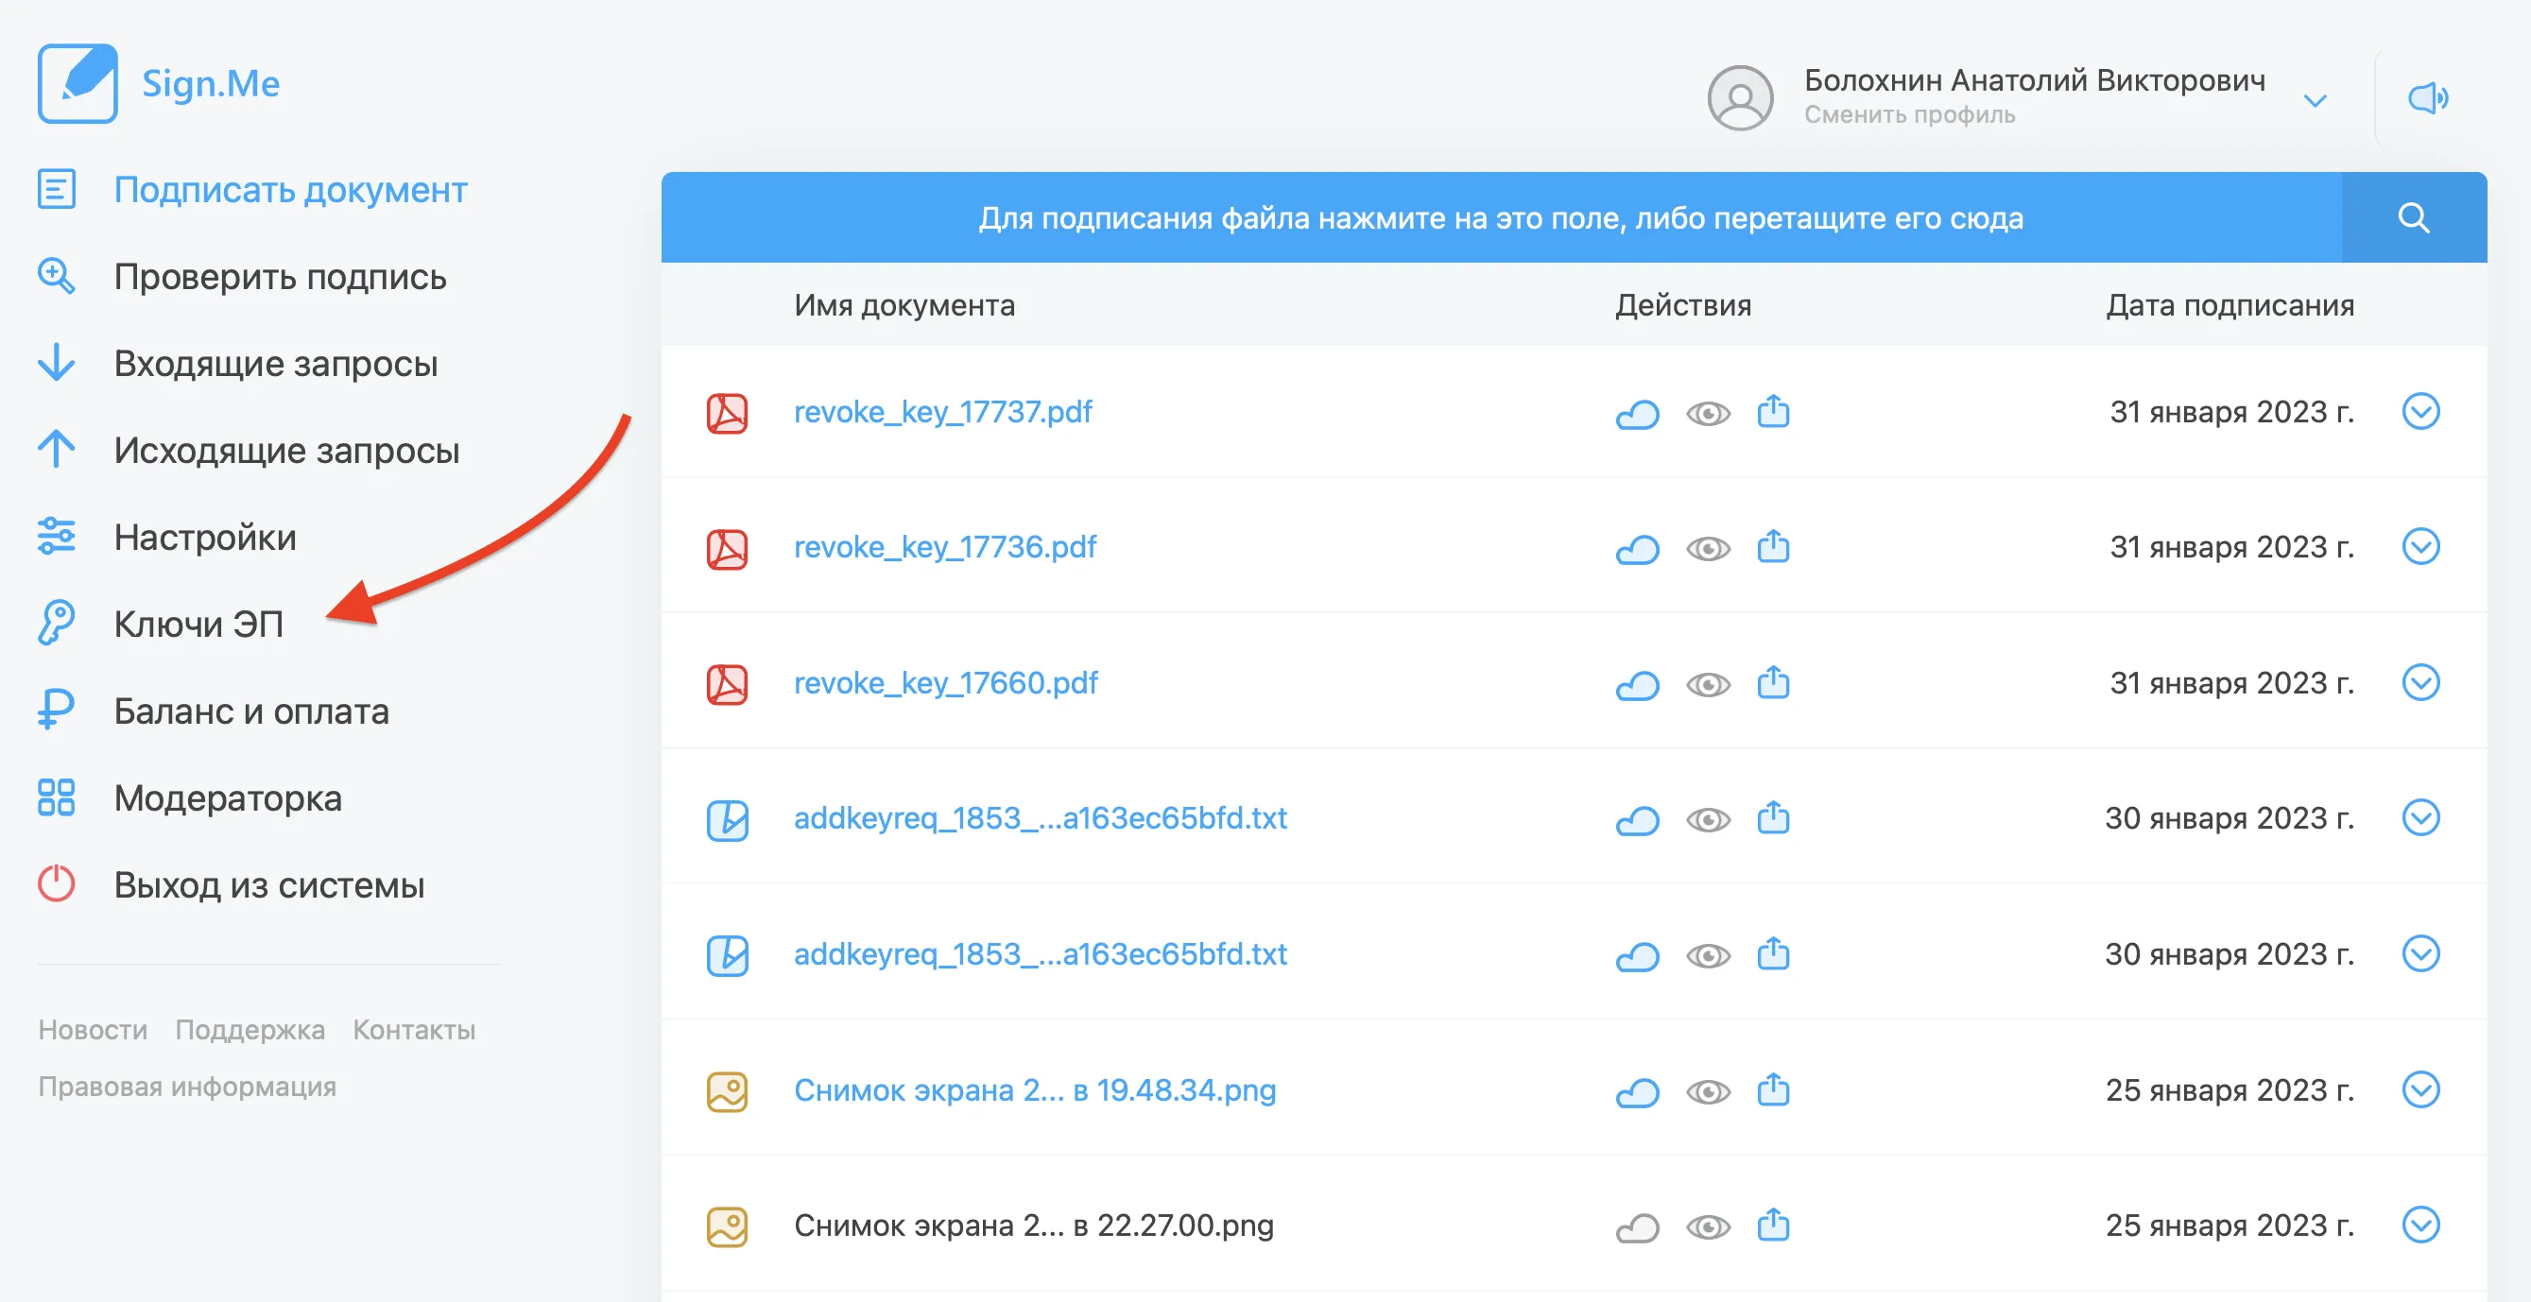Viewport: 2531px width, 1302px height.
Task: Click the blue file signing drop field
Action: (x=1502, y=217)
